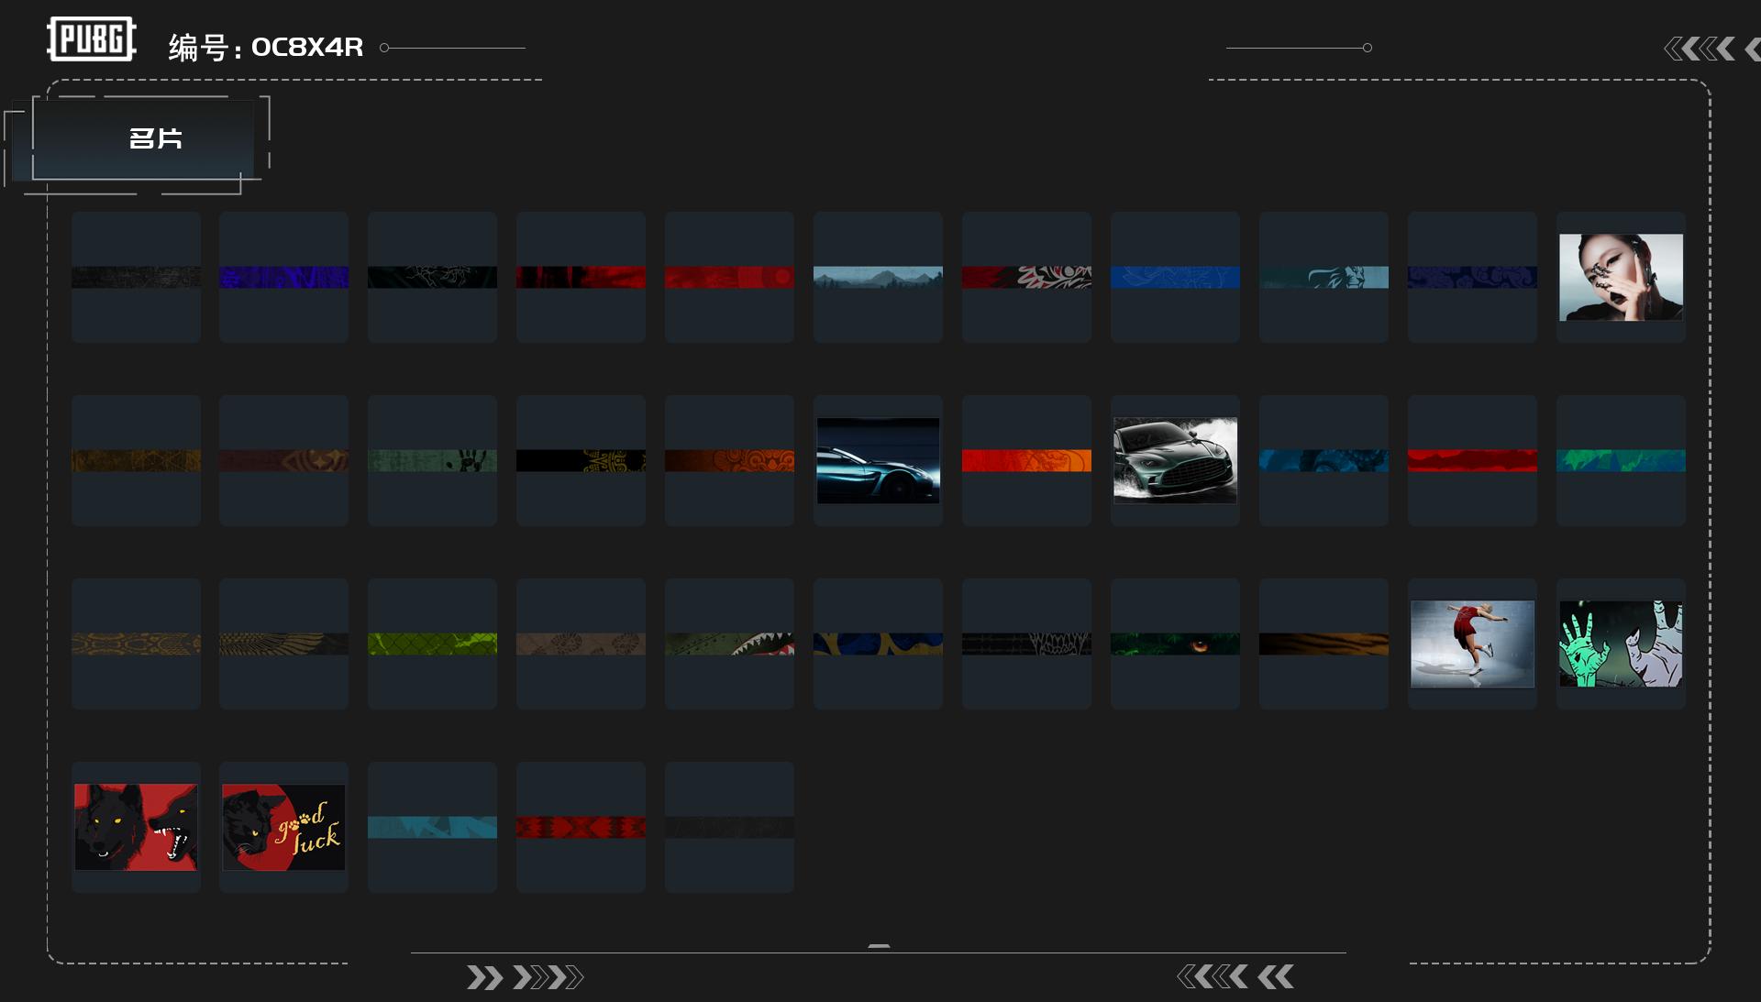Select the teal card with lion head

[1324, 277]
